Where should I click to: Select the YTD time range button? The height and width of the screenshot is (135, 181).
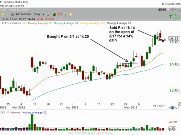pyautogui.click(x=80, y=133)
